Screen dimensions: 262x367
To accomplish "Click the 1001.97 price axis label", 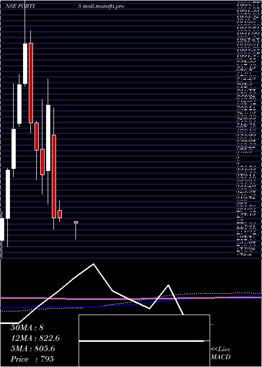I will [248, 56].
